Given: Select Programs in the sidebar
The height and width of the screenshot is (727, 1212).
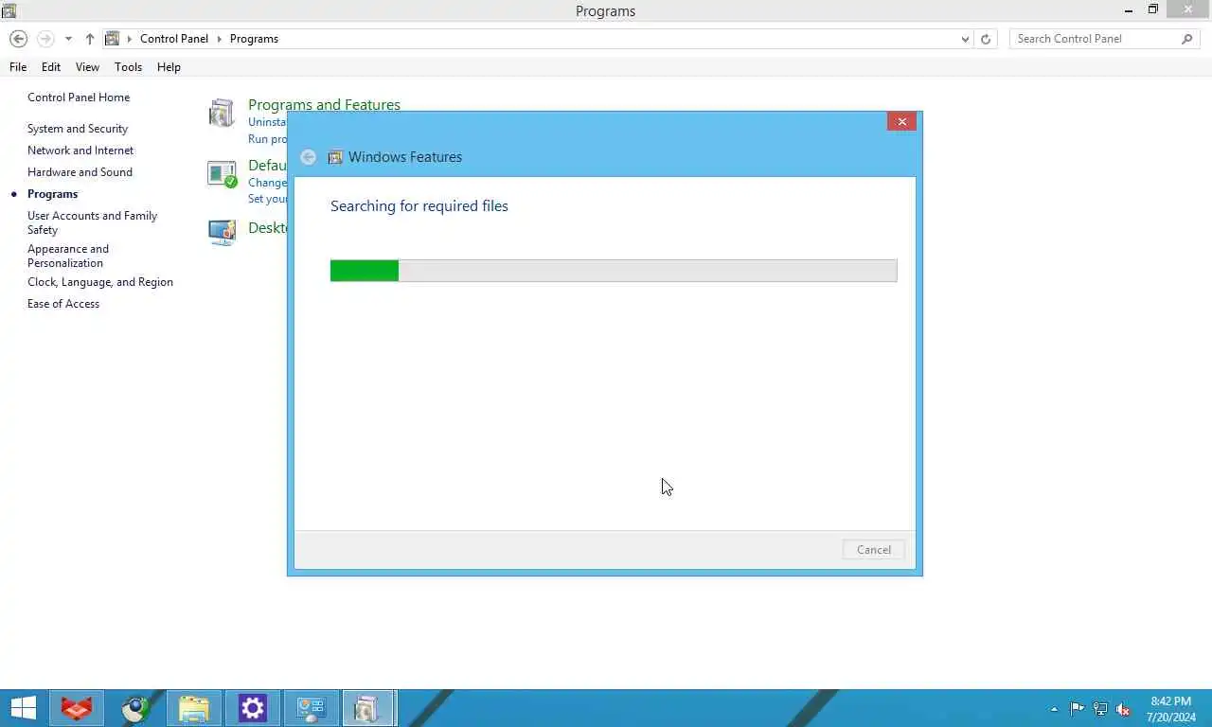Looking at the screenshot, I should (x=52, y=194).
